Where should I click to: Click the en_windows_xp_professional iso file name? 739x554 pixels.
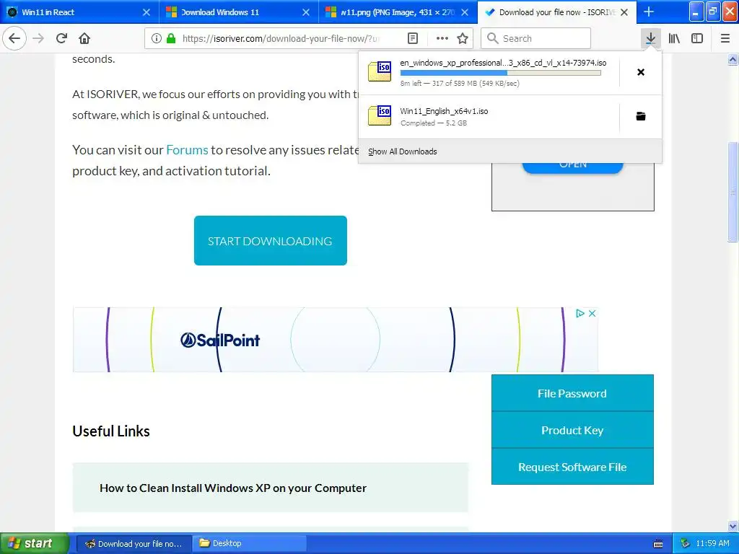pyautogui.click(x=503, y=63)
